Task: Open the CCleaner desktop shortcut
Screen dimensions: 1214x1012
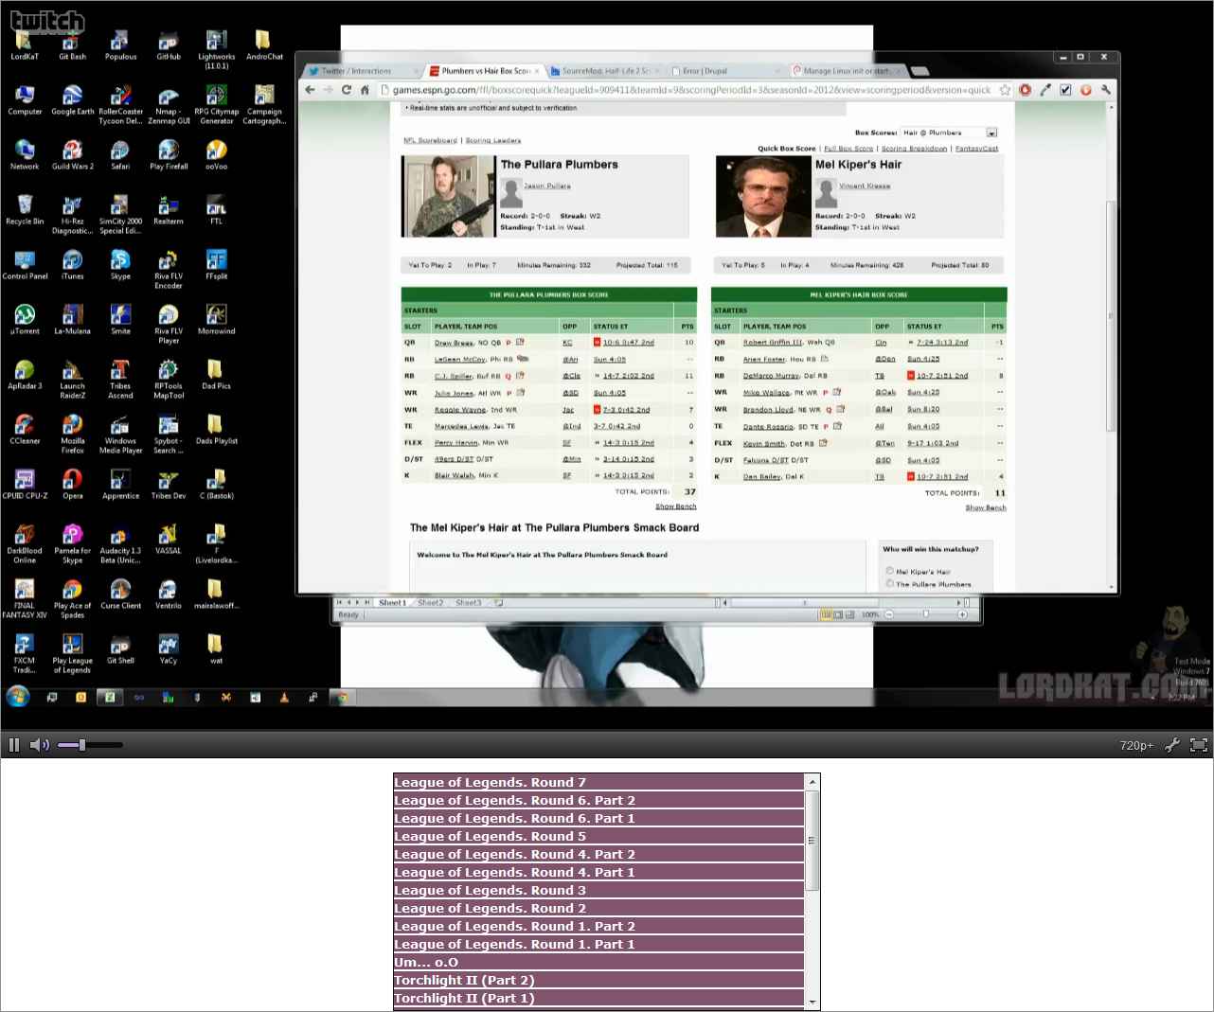Action: tap(25, 430)
